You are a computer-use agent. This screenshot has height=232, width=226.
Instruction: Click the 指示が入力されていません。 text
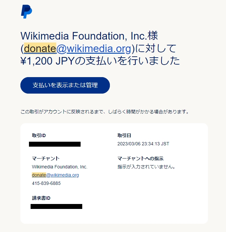(146, 167)
